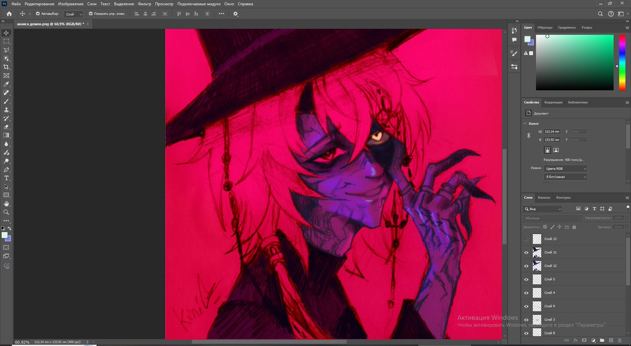The image size is (631, 346).
Task: Select the Move tool in the toolbox
Action: 6,33
